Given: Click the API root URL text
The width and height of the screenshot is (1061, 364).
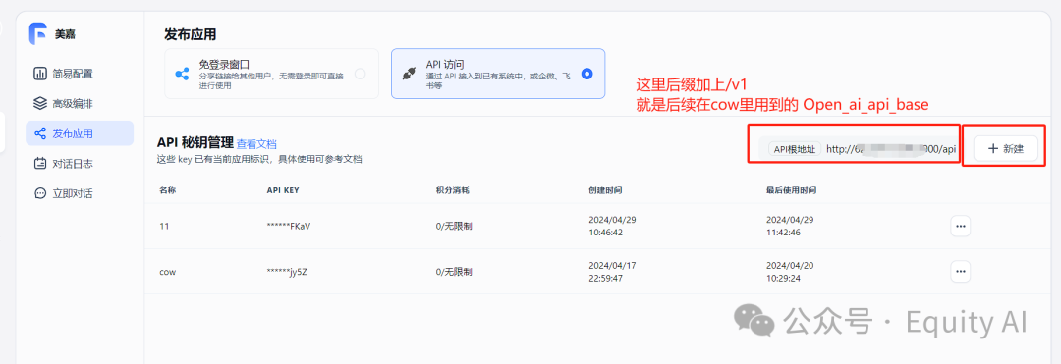Looking at the screenshot, I should (891, 149).
